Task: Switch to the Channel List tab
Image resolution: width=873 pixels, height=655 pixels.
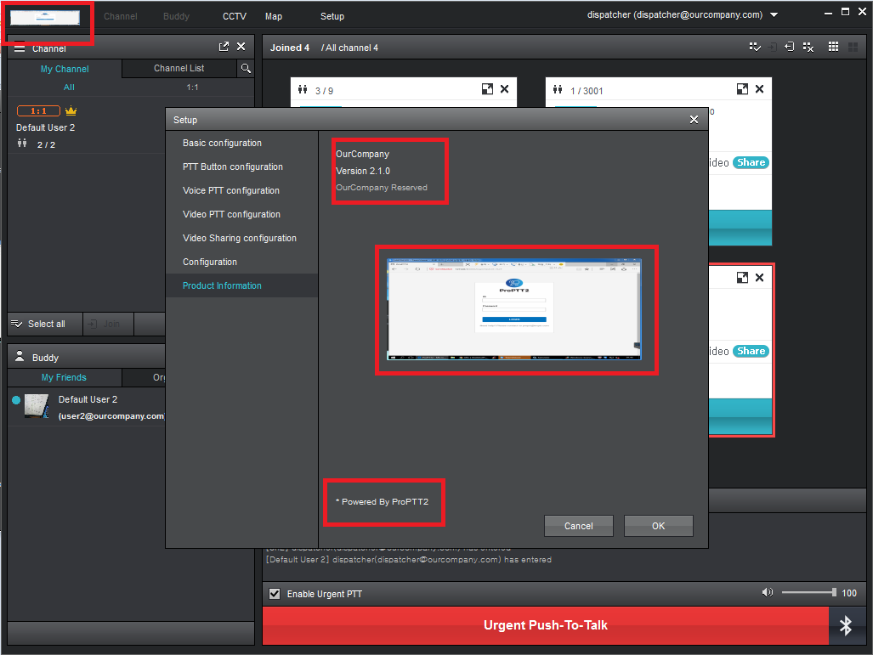Action: [x=179, y=69]
